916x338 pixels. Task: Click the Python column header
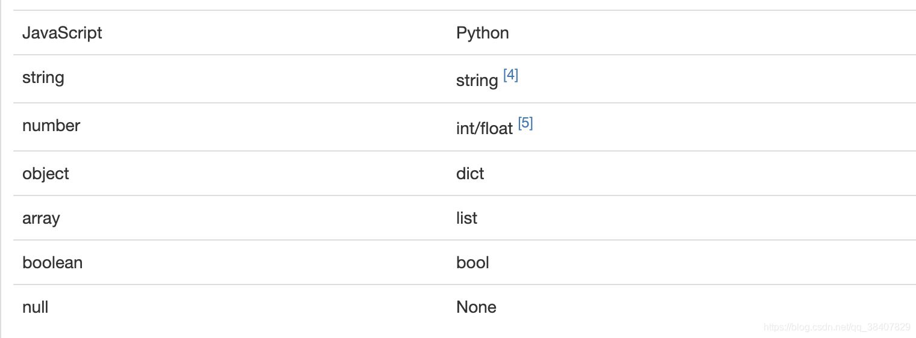(x=483, y=32)
